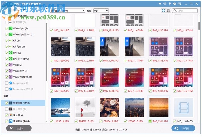The width and height of the screenshot is (202, 137).
Task: Click the Messenger 附件 (0) icon
Action: point(11,89)
